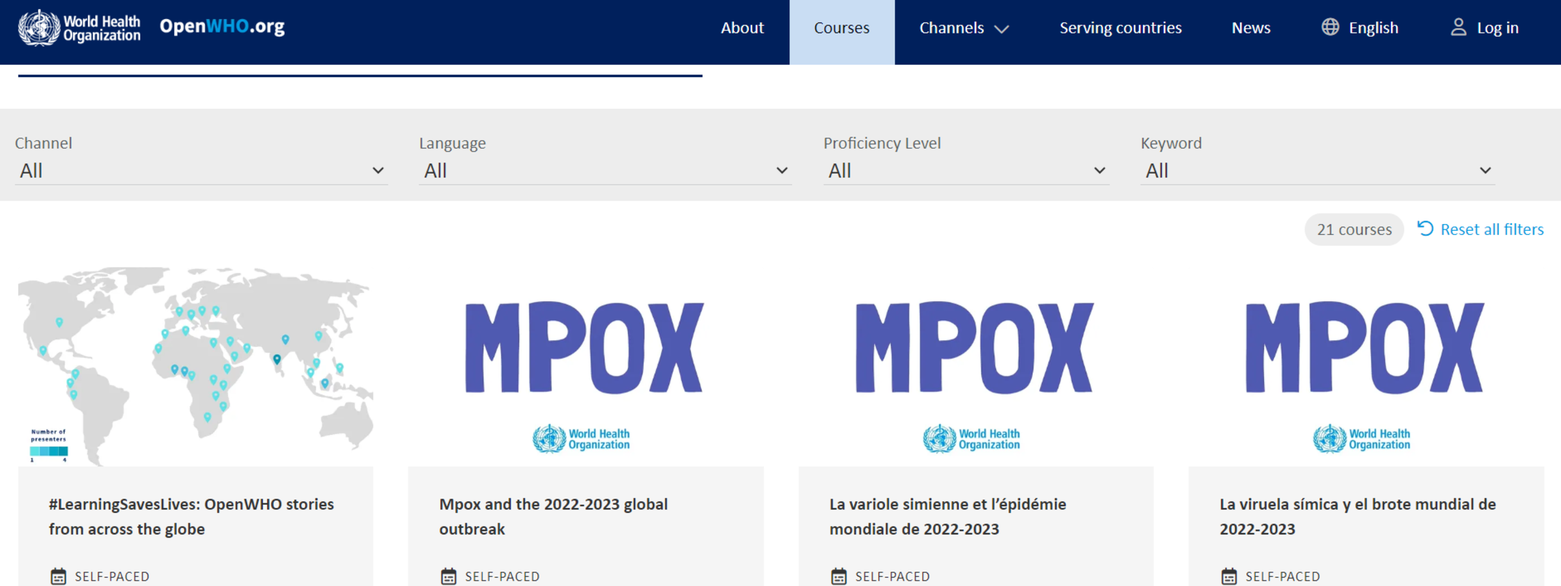1561x586 pixels.
Task: Click the globe language icon
Action: point(1330,27)
